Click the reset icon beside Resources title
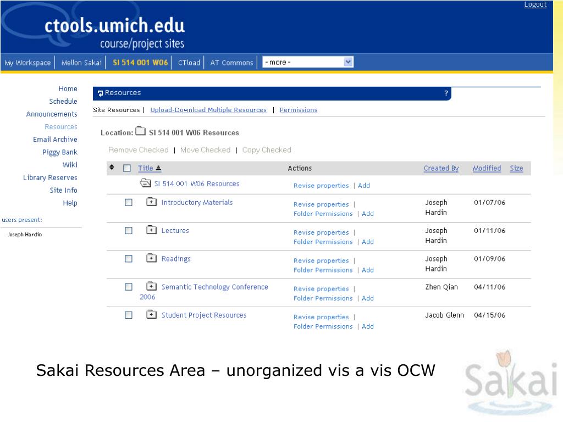Image resolution: width=563 pixels, height=422 pixels. click(x=100, y=93)
